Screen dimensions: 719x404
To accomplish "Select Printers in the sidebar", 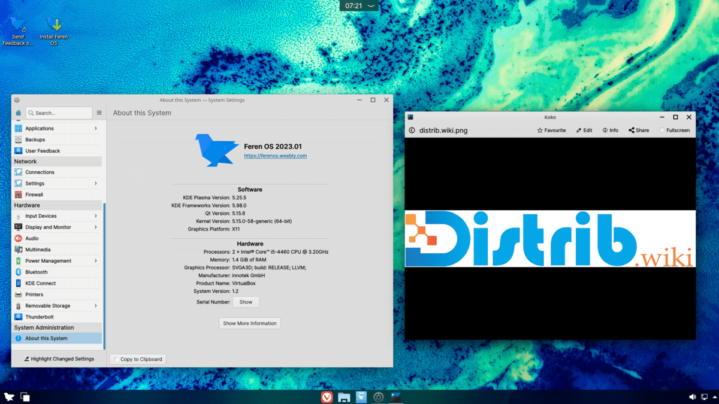I will click(x=57, y=294).
